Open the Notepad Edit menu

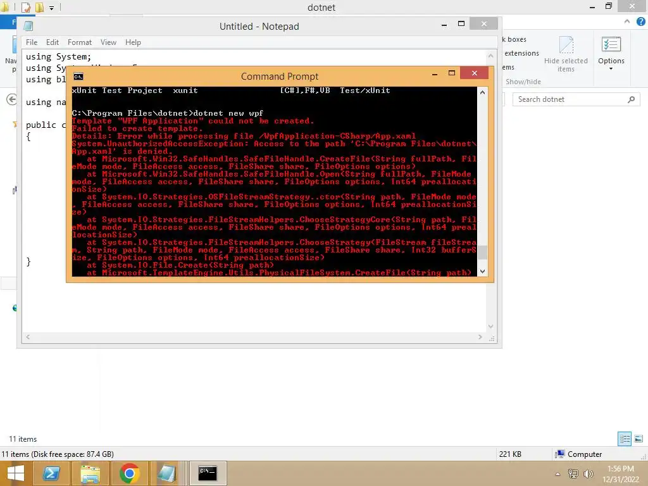coord(52,42)
